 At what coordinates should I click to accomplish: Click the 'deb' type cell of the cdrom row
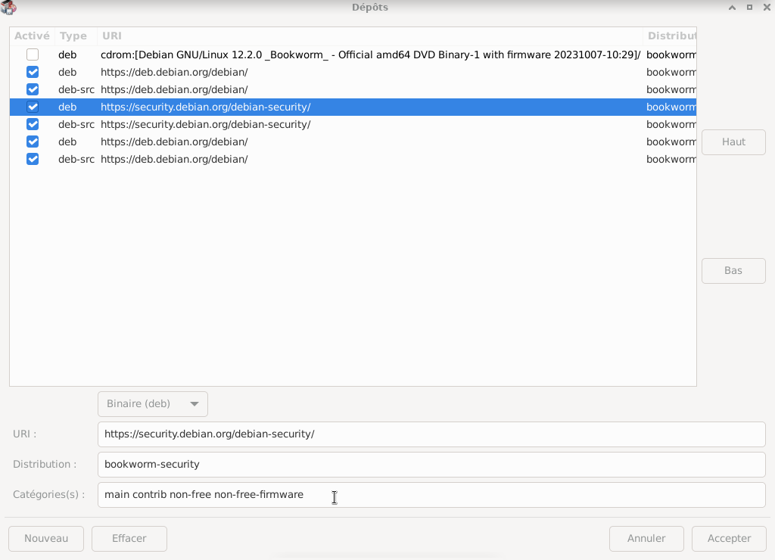67,54
